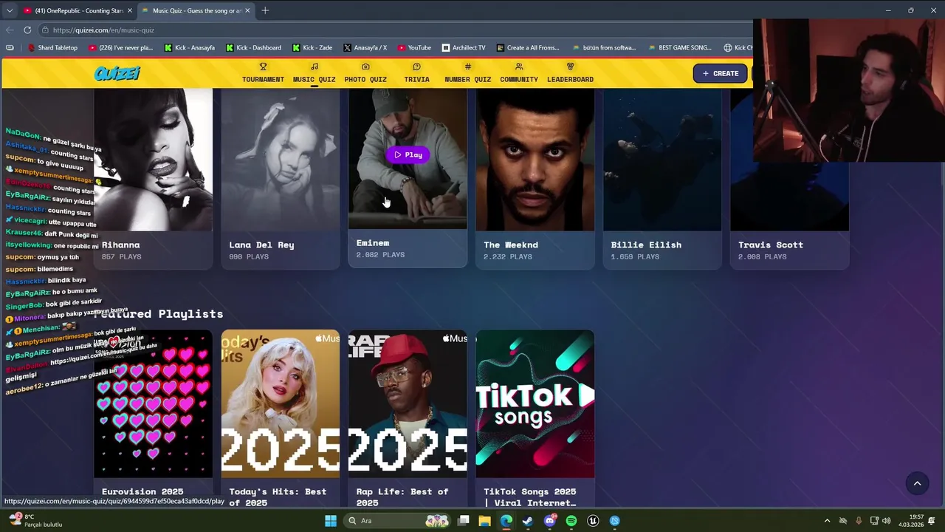
Task: Click the Quizei logo
Action: (x=117, y=73)
